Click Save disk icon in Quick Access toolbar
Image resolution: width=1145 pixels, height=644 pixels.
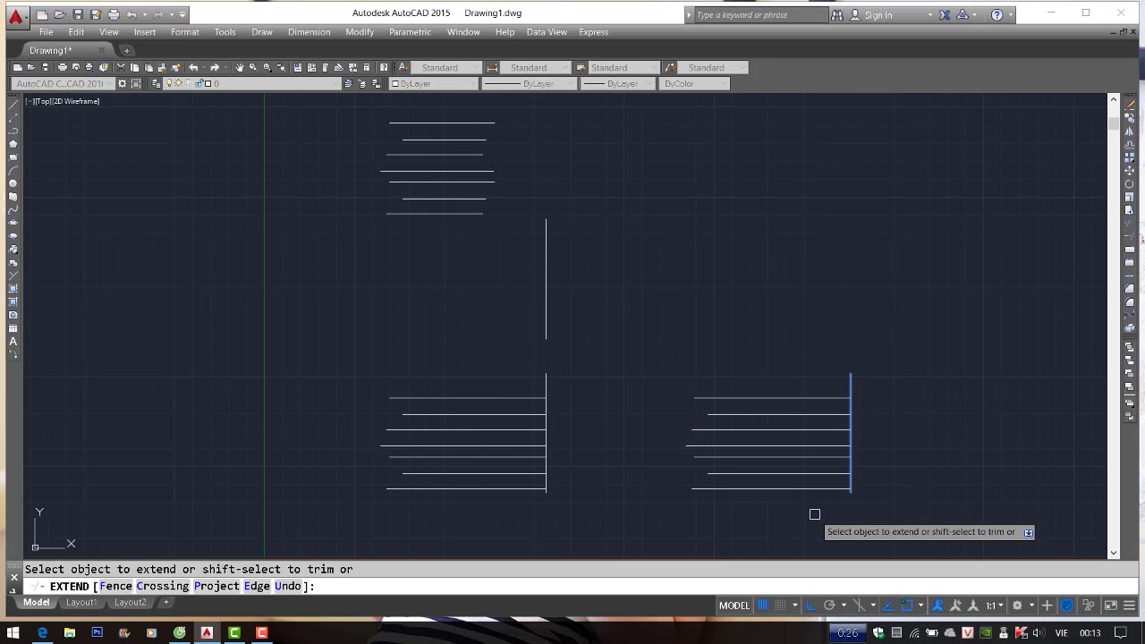point(78,14)
